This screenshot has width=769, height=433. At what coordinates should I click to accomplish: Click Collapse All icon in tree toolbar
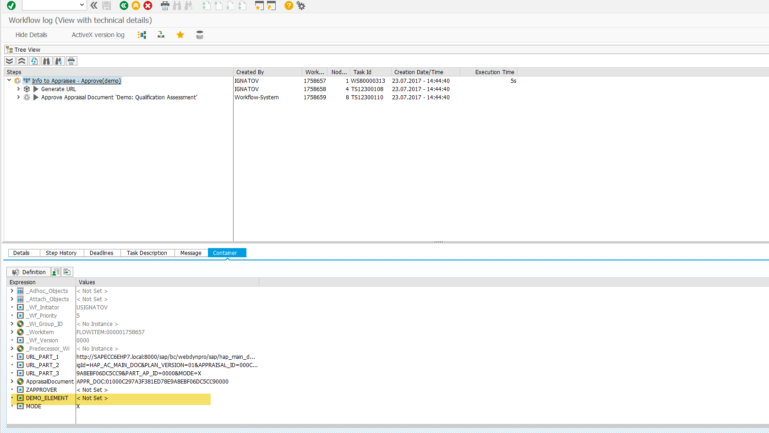[22, 61]
